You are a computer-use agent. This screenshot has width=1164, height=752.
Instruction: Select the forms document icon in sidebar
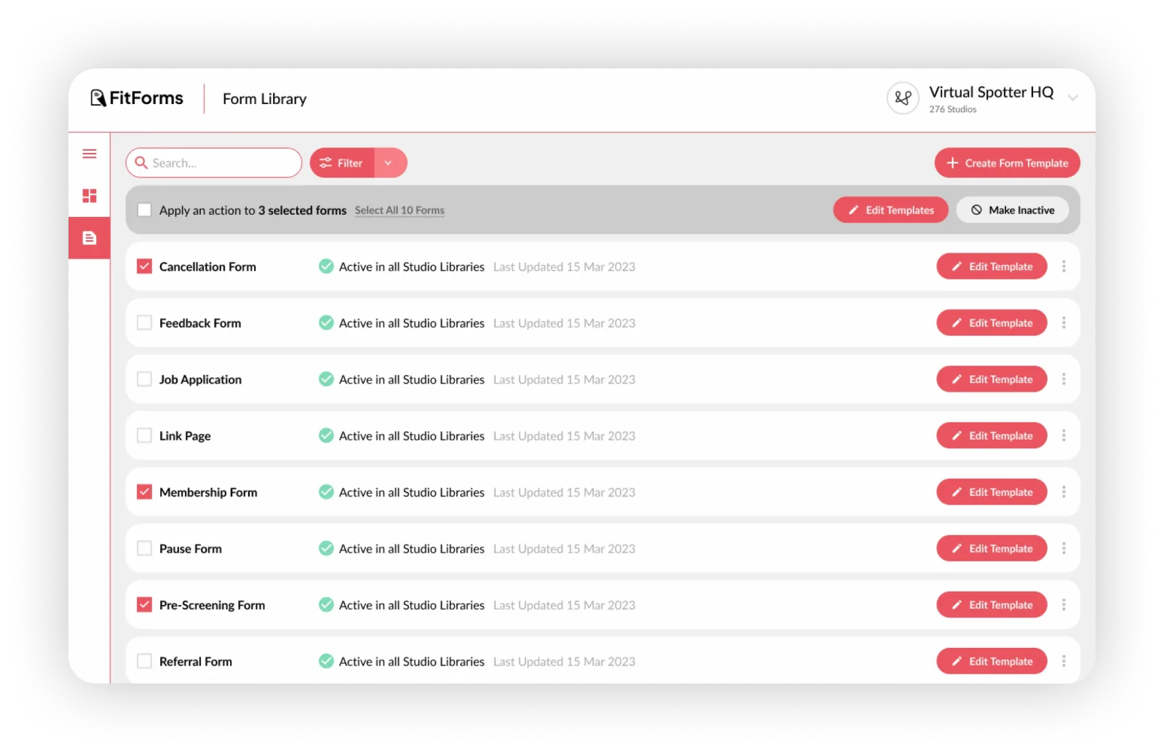click(90, 238)
